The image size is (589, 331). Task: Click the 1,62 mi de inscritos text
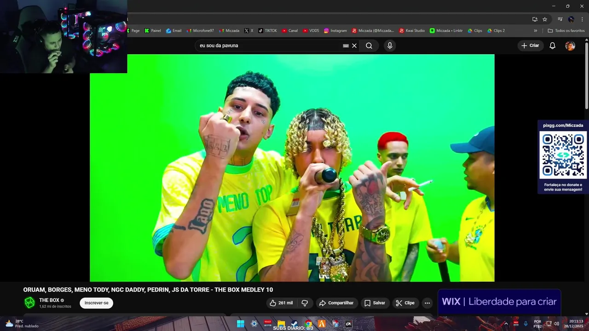[55, 307]
